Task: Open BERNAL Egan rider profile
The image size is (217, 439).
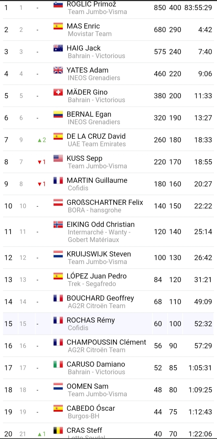Action: pos(89,114)
